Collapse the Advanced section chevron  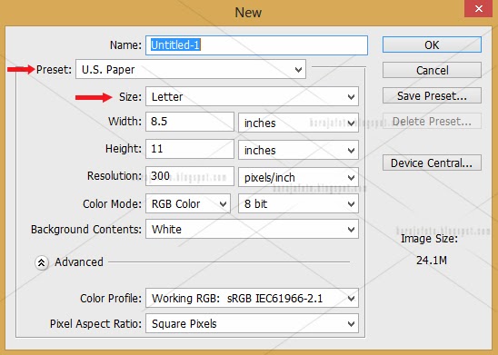click(41, 262)
